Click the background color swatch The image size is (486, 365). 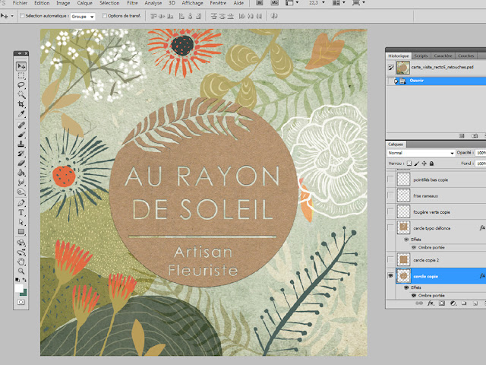[24, 292]
